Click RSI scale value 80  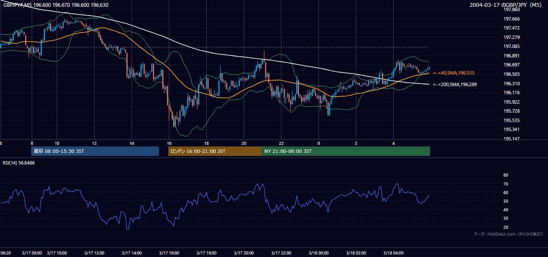pos(506,175)
